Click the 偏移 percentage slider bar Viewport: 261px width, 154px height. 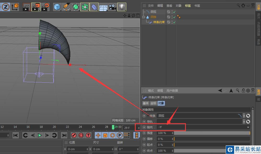point(212,139)
